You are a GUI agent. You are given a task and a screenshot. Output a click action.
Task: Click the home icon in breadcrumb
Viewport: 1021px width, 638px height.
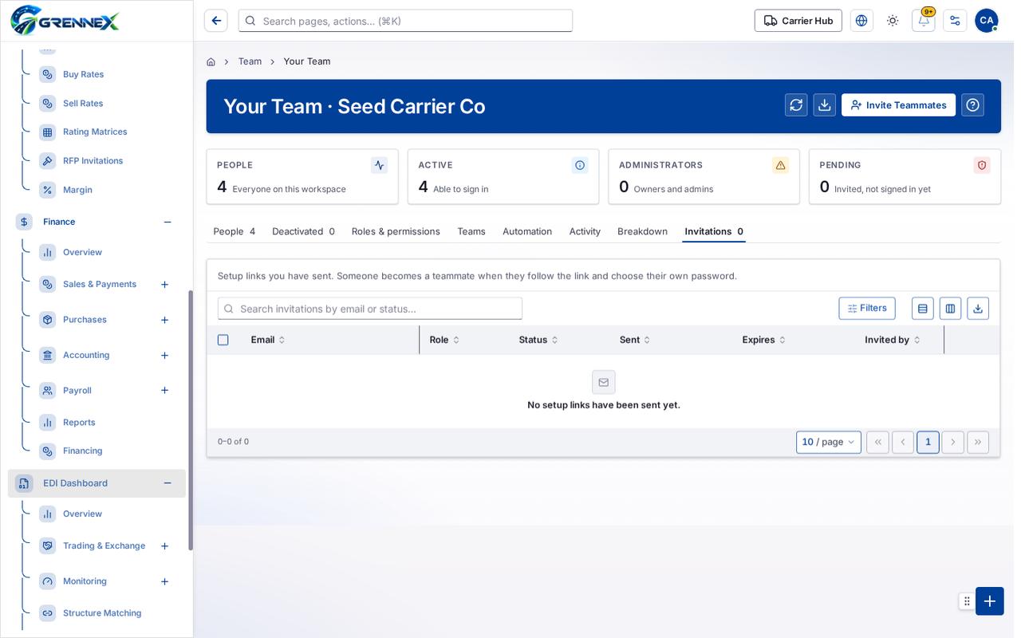coord(211,61)
